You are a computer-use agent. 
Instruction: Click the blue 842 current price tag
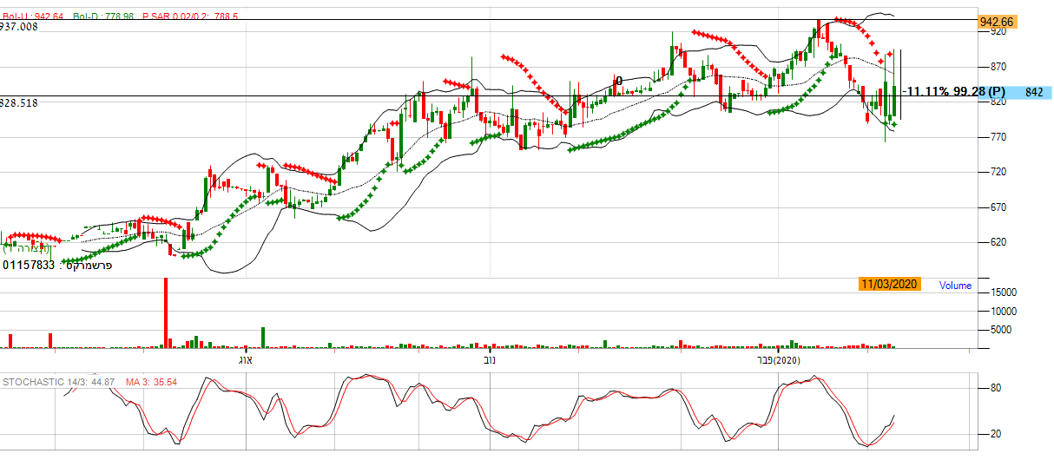pyautogui.click(x=1033, y=92)
